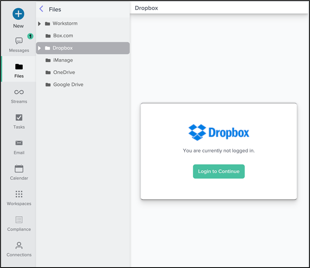310x268 pixels.
Task: Click the Box.com folder icon
Action: point(48,36)
